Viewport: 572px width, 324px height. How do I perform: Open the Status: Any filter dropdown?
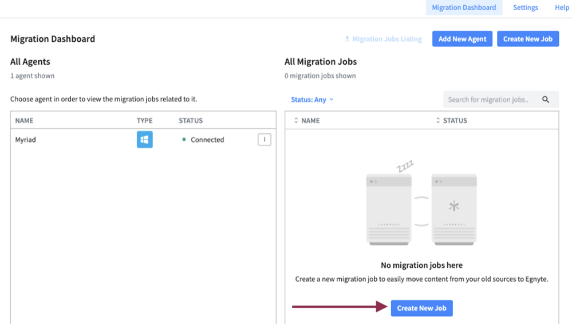312,100
